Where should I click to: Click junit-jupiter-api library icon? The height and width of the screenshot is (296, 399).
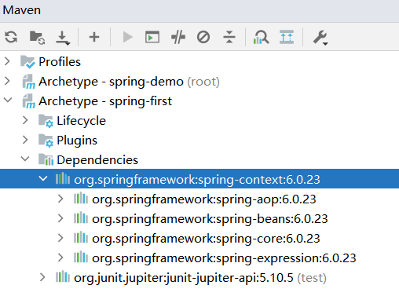[x=63, y=277]
